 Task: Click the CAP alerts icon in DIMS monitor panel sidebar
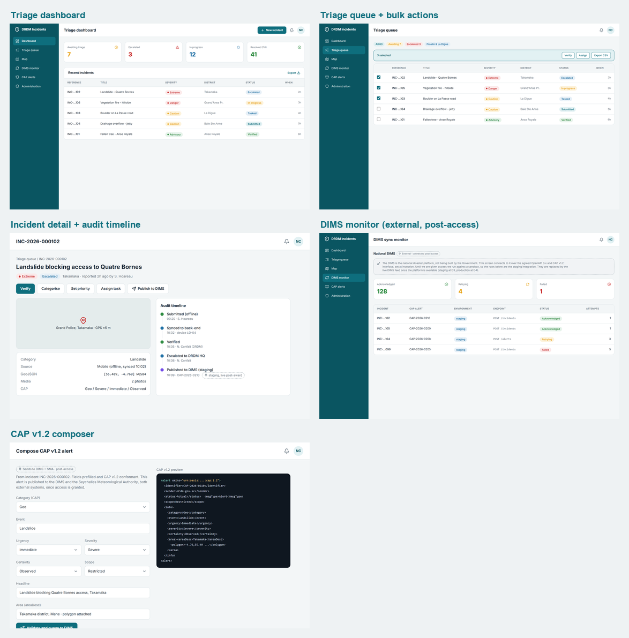(327, 287)
